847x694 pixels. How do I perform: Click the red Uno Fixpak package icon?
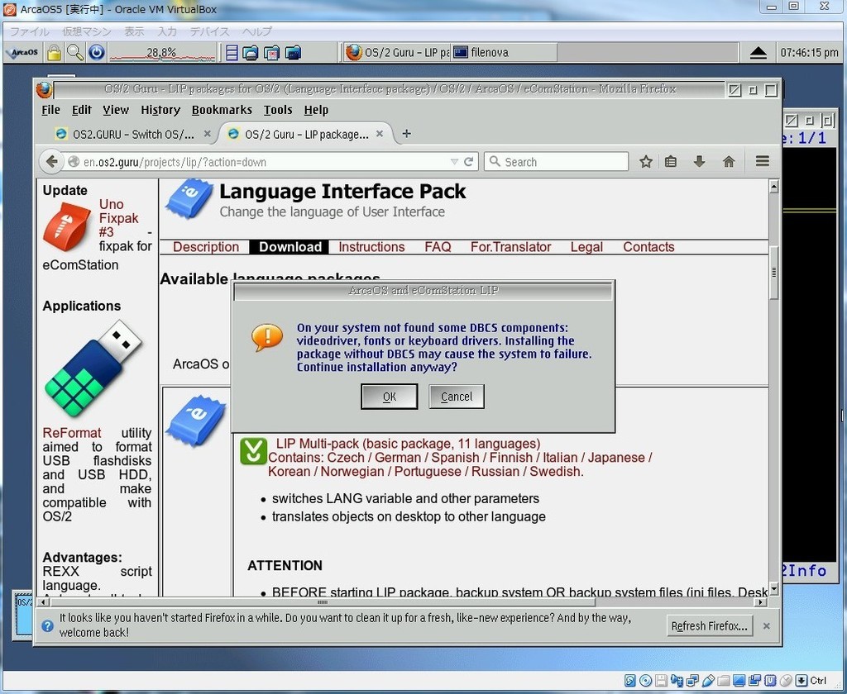pyautogui.click(x=68, y=226)
